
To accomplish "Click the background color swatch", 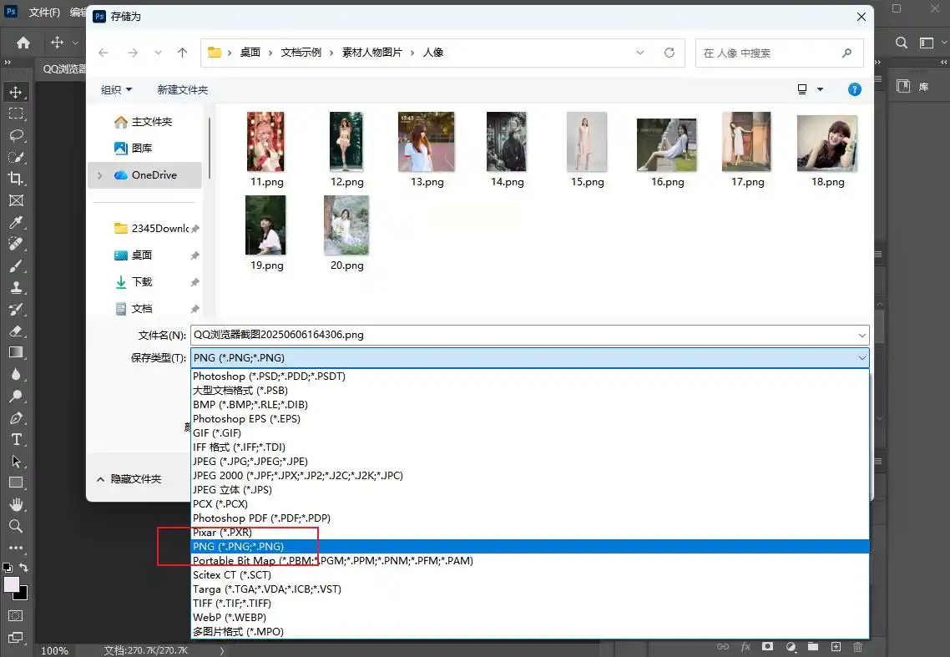I will tap(22, 594).
